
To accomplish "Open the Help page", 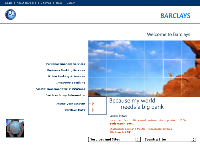I will pos(59,3).
